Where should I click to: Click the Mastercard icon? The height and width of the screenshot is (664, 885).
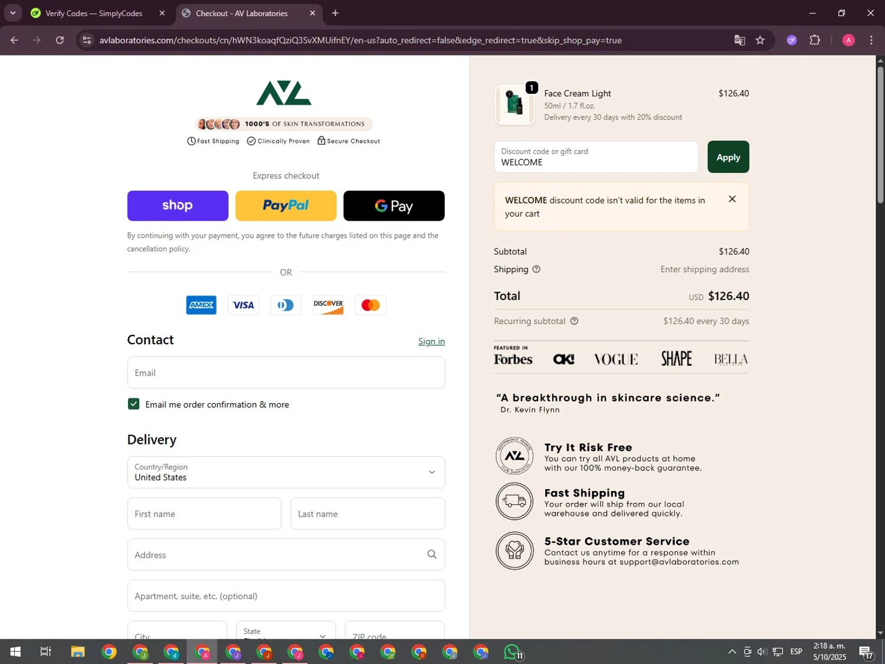371,305
